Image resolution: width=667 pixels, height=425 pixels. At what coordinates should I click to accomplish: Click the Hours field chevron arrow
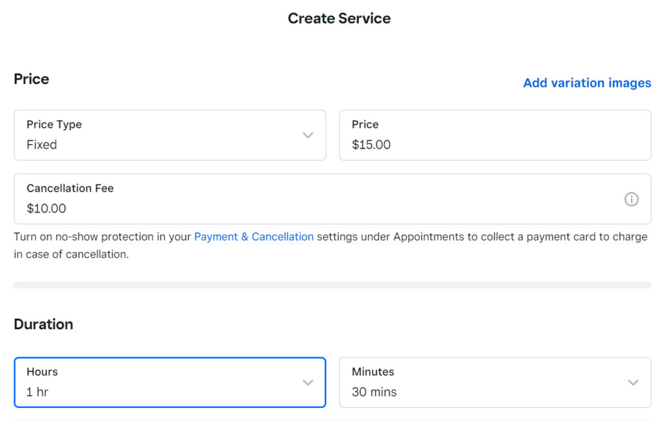click(307, 383)
